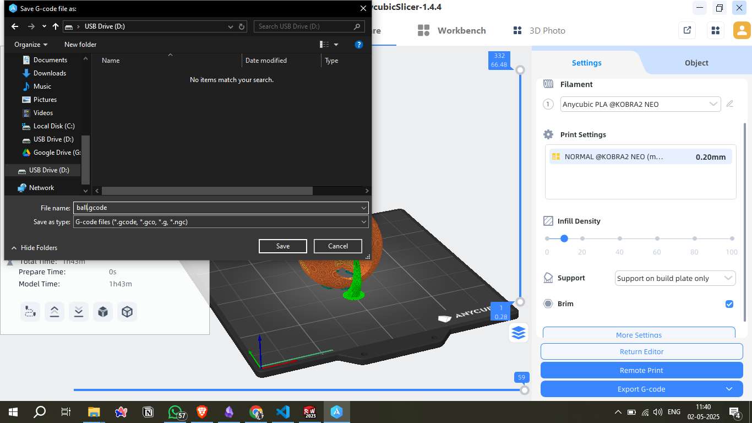Click the New folder button
Screen dimensions: 752x423
coord(80,45)
